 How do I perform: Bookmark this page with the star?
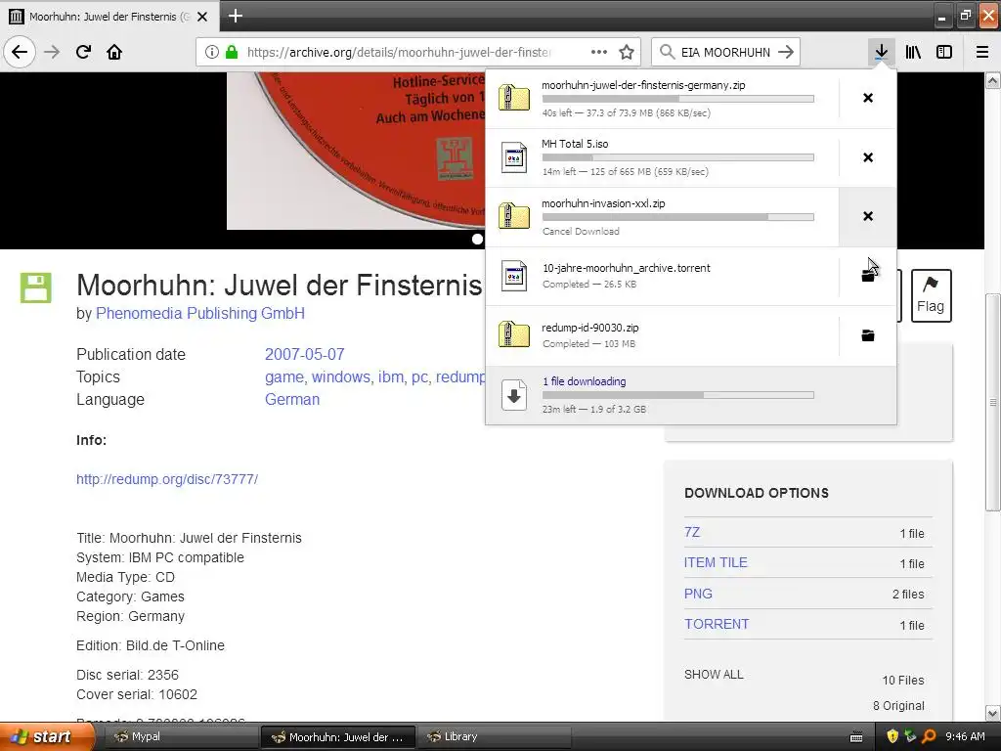coord(627,52)
